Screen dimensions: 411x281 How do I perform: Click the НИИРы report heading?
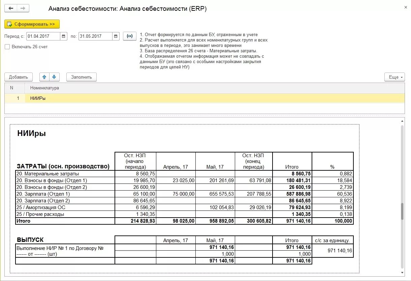click(31, 134)
